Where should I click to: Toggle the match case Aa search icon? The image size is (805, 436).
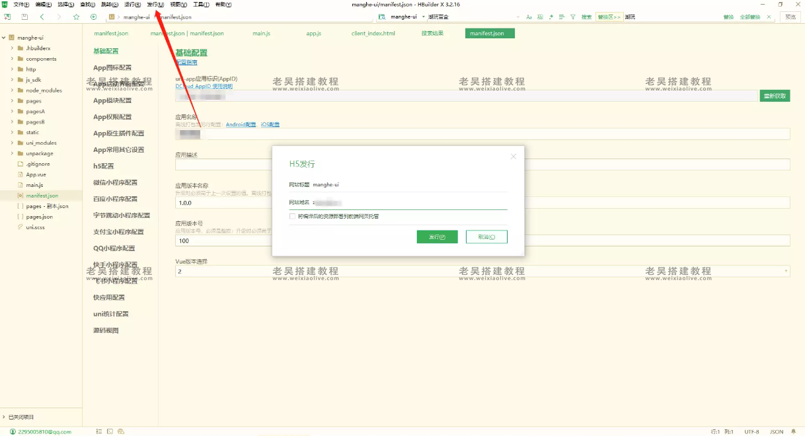[x=529, y=17]
